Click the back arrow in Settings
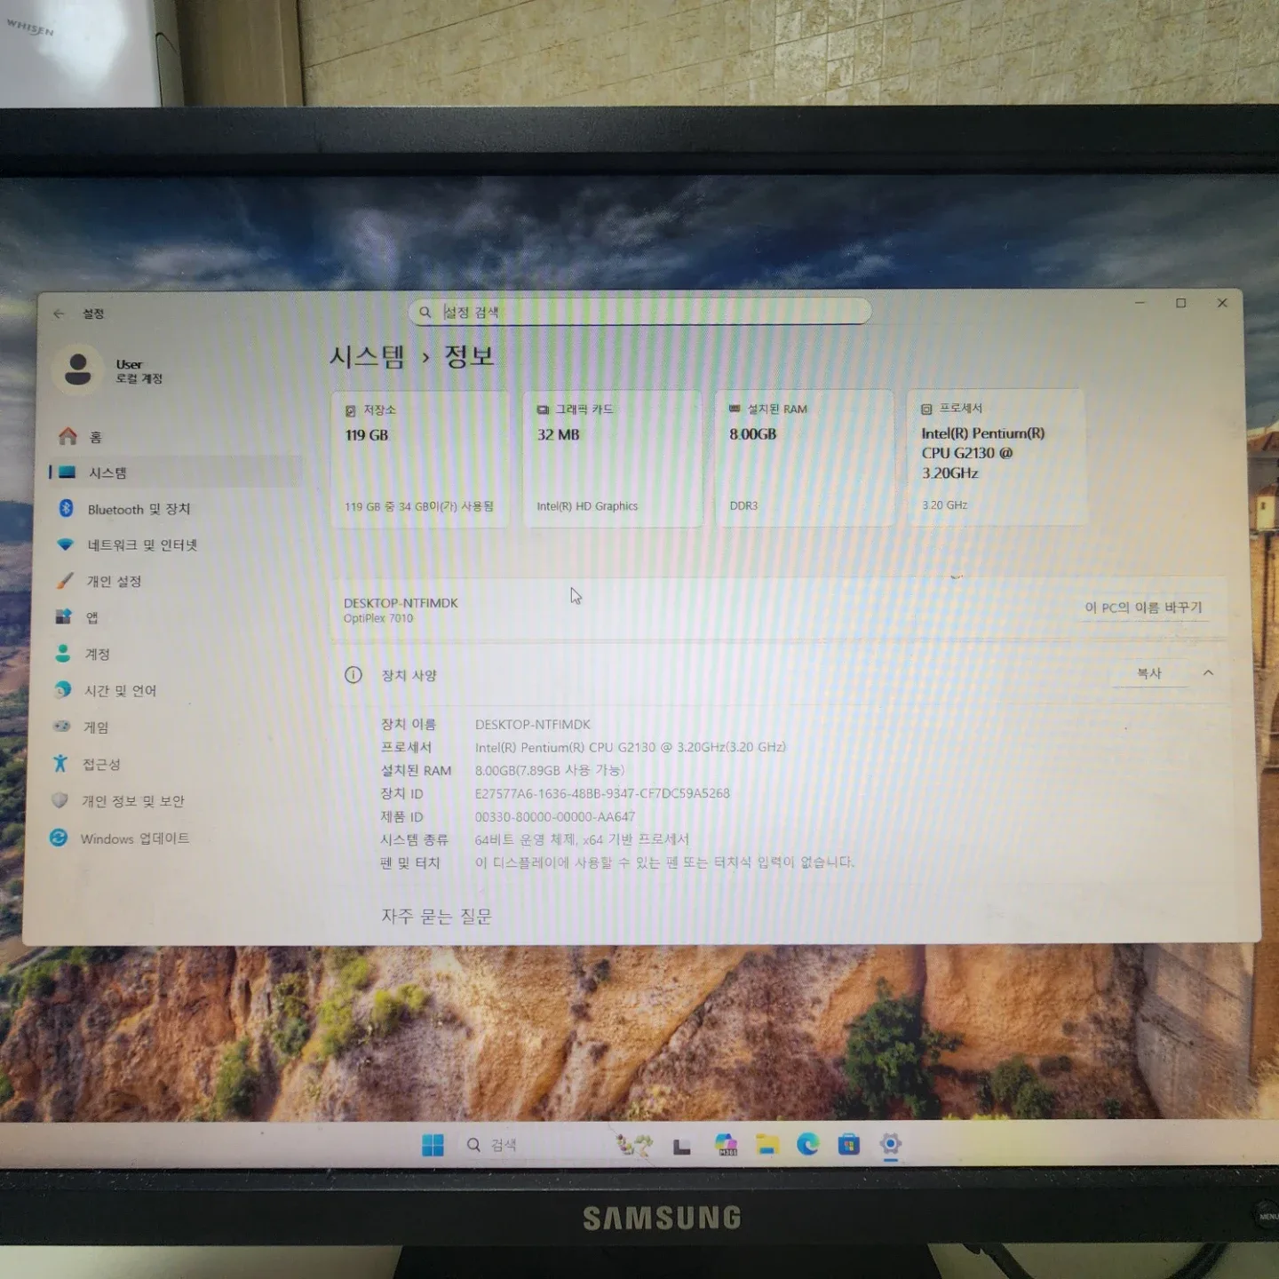The height and width of the screenshot is (1279, 1279). coord(59,314)
